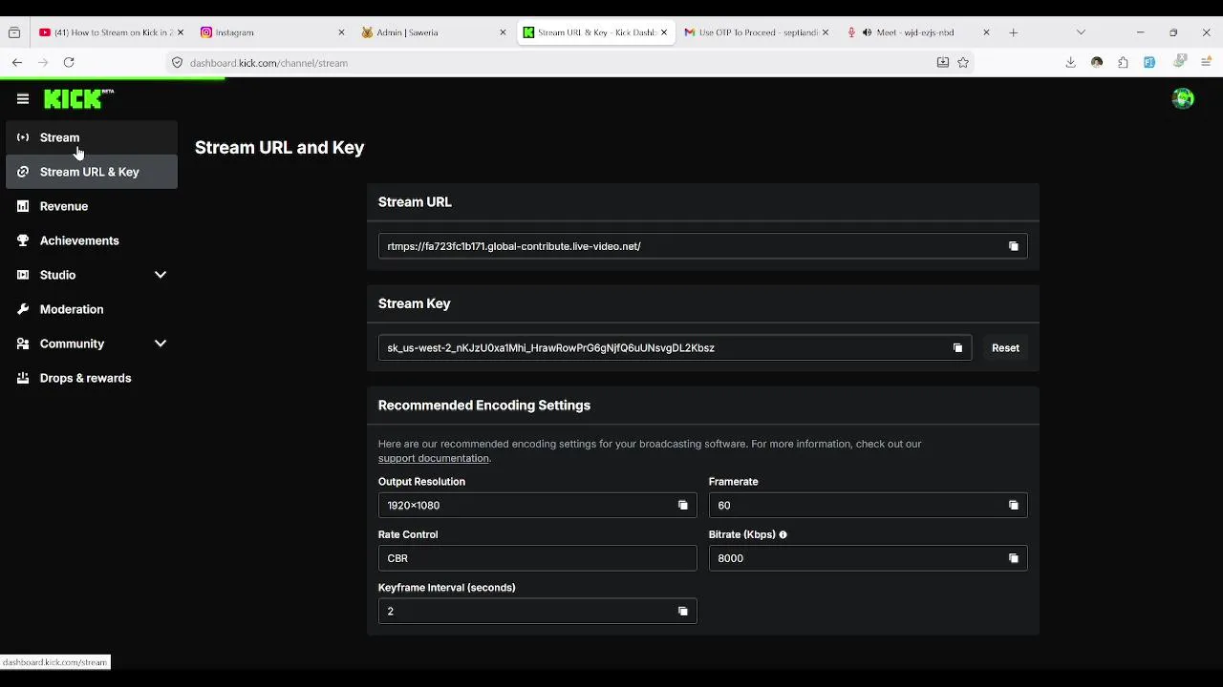Click the Stream Key text field
The width and height of the screenshot is (1223, 687).
click(659, 348)
